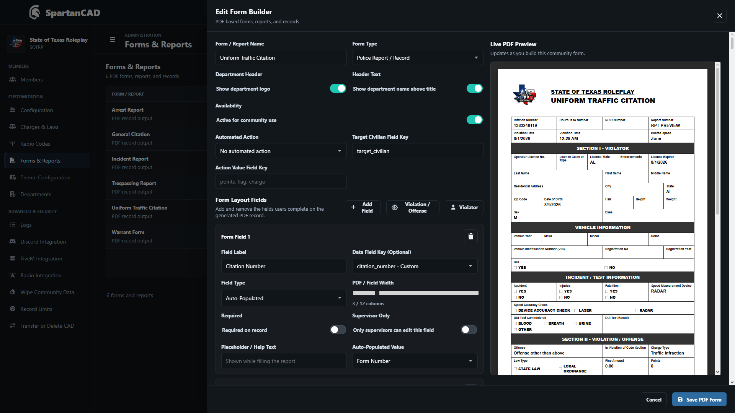Viewport: 735px width, 413px height.
Task: Open the Form Type dropdown
Action: (x=418, y=58)
